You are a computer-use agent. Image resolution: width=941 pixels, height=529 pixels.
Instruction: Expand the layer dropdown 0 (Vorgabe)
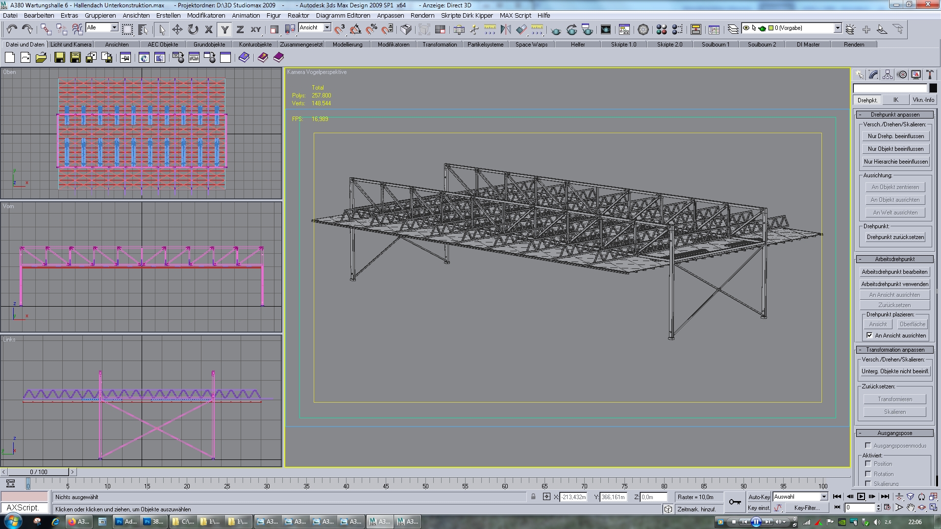click(x=838, y=28)
